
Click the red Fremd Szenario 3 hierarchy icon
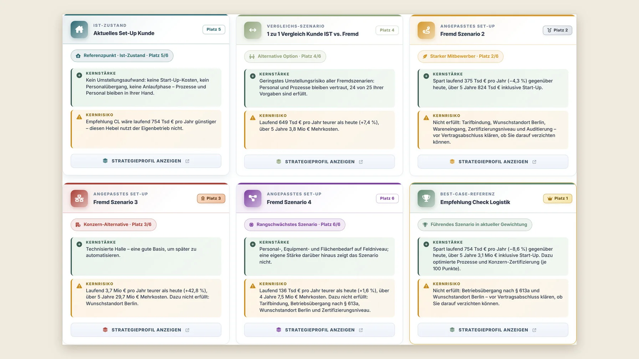click(79, 198)
